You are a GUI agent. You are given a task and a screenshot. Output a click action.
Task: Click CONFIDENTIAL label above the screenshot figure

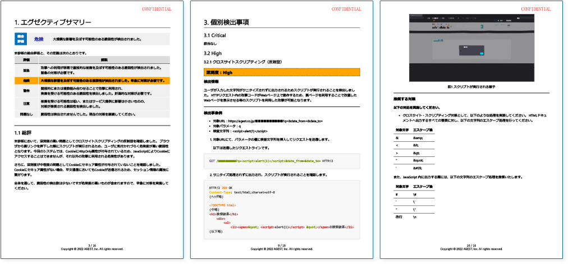click(536, 9)
